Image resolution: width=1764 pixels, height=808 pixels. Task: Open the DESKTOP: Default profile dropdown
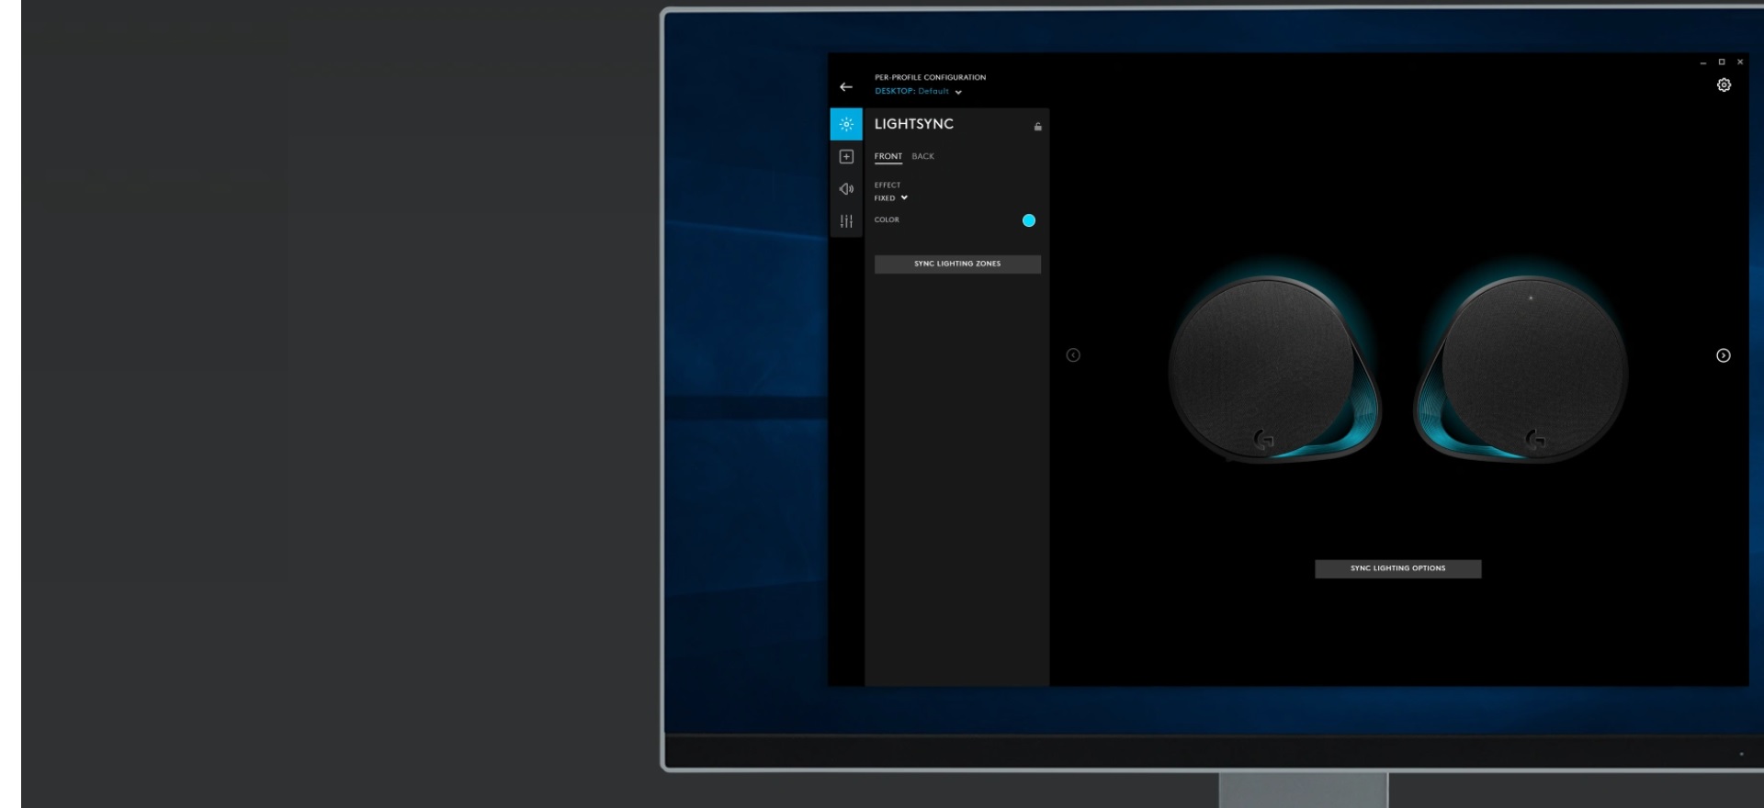(918, 92)
